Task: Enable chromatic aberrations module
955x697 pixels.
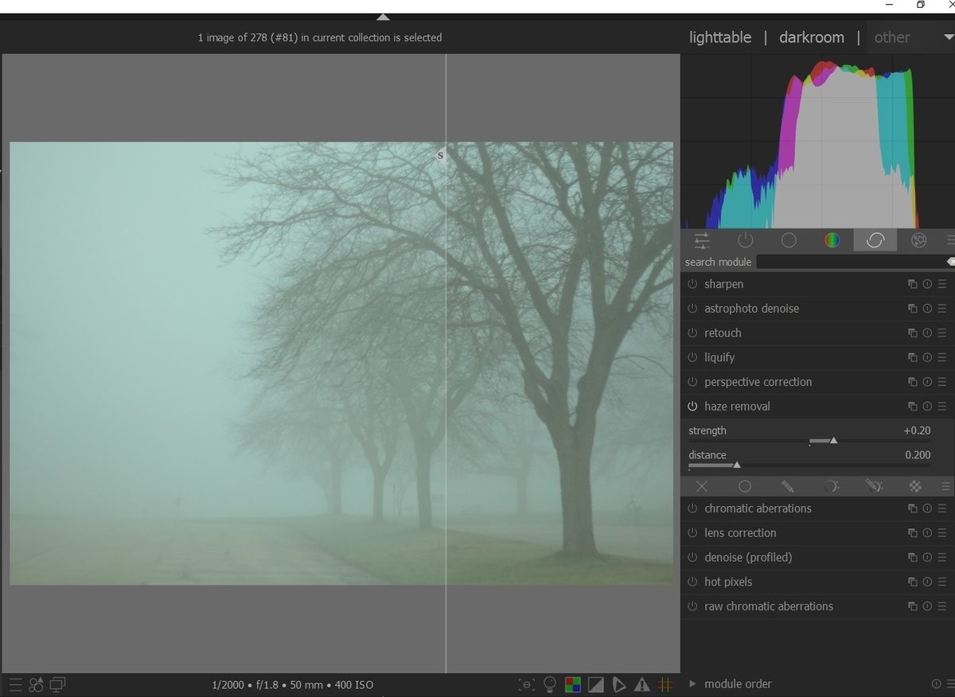Action: pyautogui.click(x=692, y=508)
